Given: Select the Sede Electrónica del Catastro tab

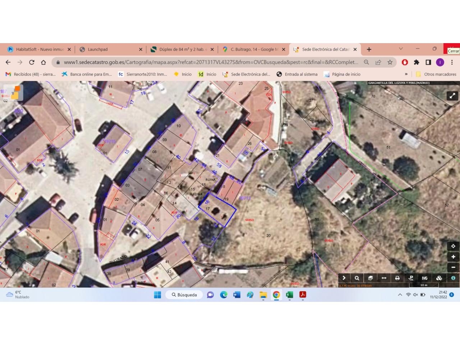Looking at the screenshot, I should point(326,49).
